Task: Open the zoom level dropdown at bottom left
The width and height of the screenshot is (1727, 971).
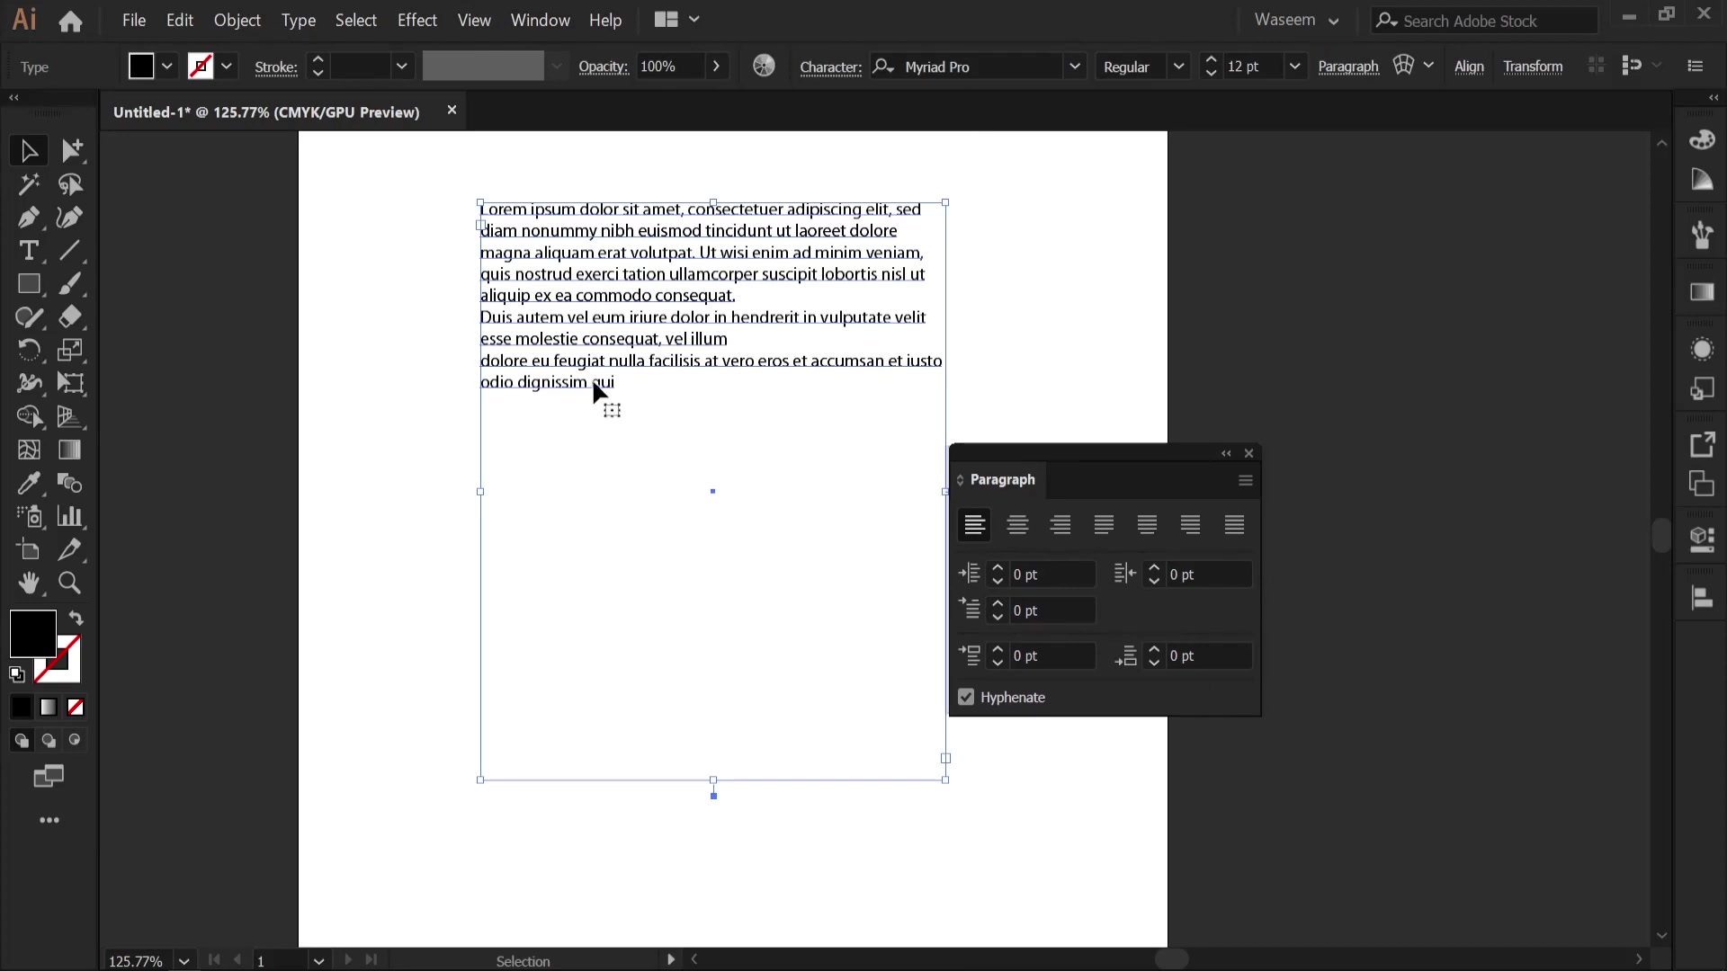Action: [184, 960]
